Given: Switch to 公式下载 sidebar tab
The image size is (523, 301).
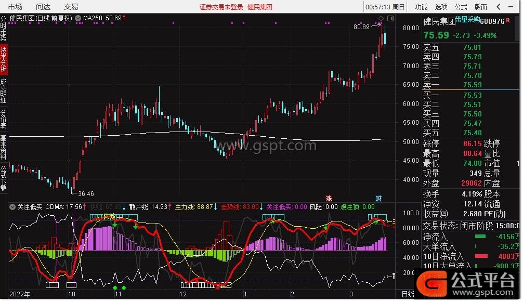Looking at the screenshot, I should coord(3,178).
